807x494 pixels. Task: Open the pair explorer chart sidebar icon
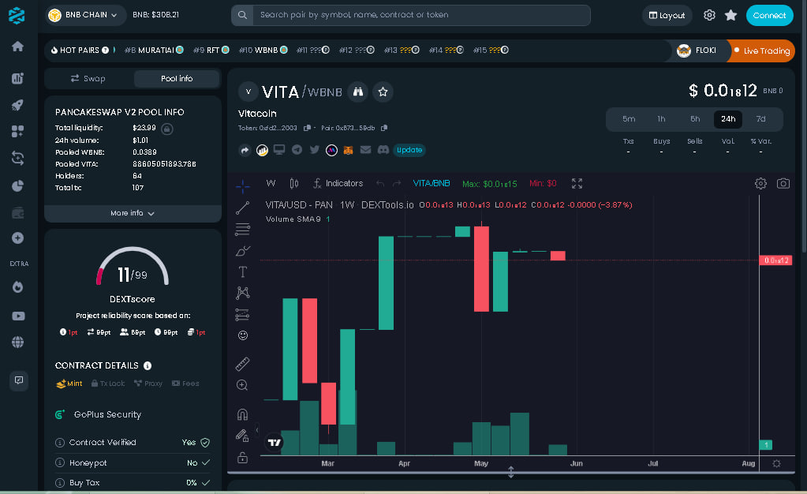17,78
